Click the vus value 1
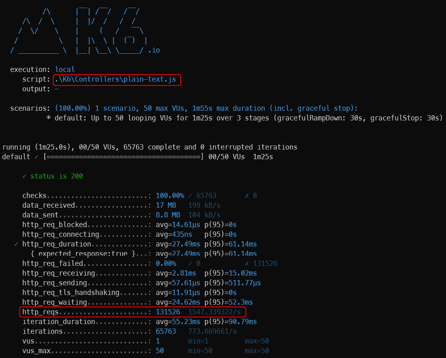The width and height of the screenshot is (446, 358). pos(158,341)
